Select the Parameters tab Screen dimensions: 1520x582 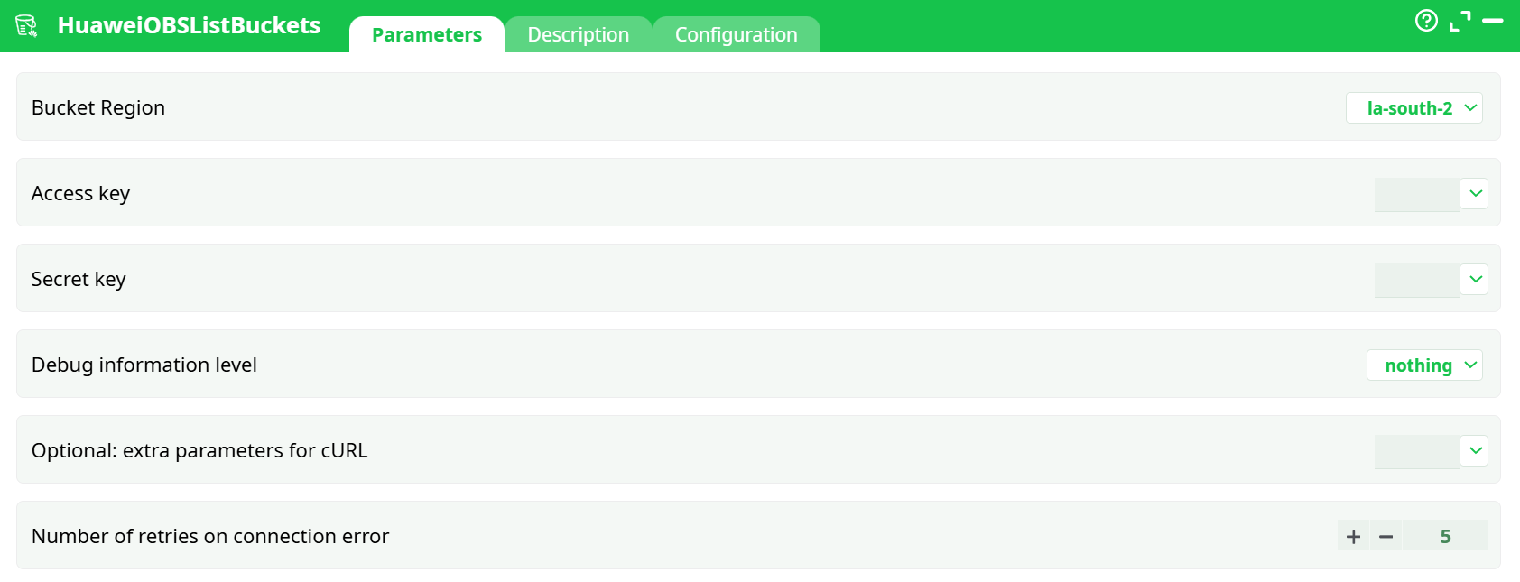(x=426, y=33)
